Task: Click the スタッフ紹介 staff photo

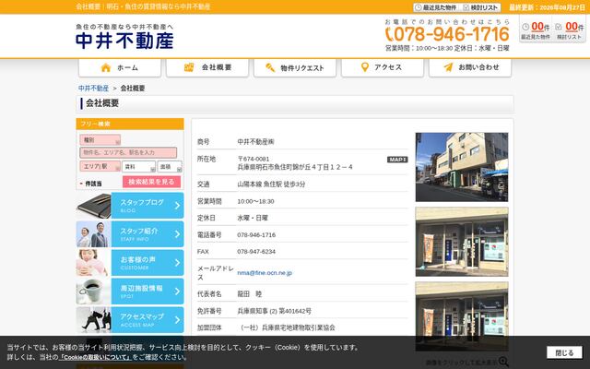Action: [94, 234]
